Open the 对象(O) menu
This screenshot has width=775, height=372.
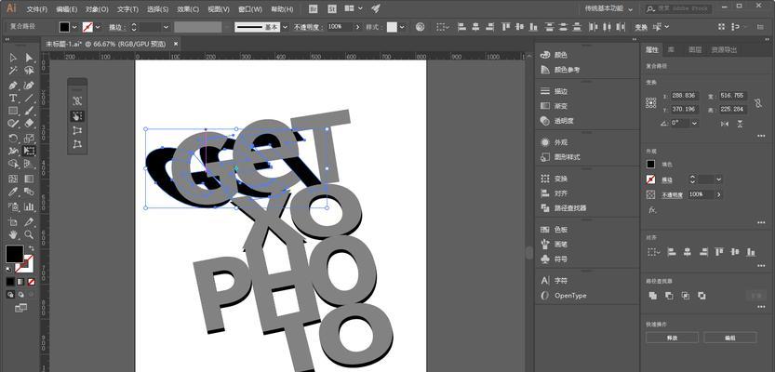(97, 9)
